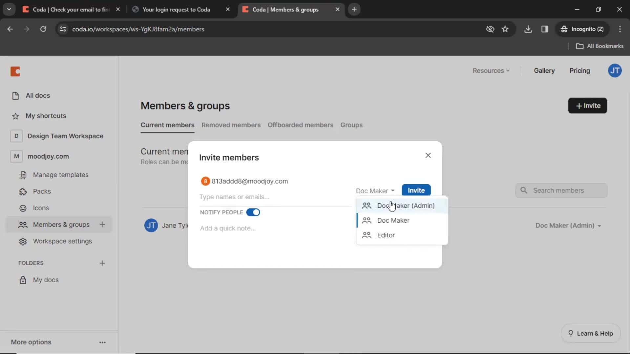Click the Add Invite button
Viewport: 630px width, 354px height.
[x=587, y=106]
